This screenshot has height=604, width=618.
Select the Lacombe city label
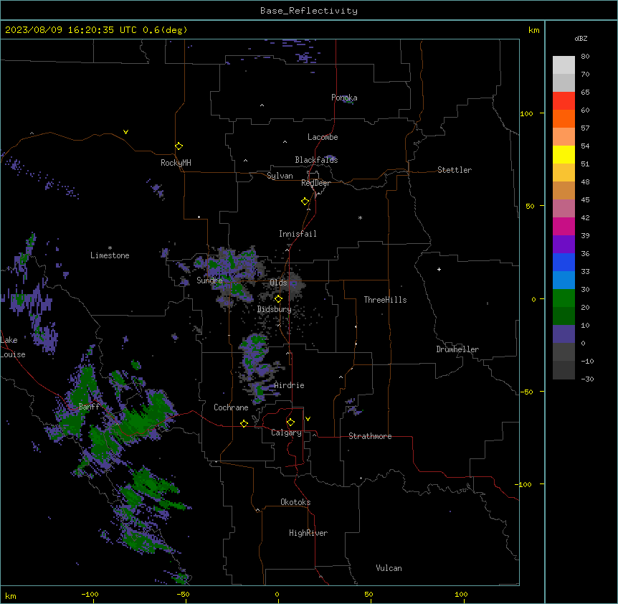click(323, 137)
